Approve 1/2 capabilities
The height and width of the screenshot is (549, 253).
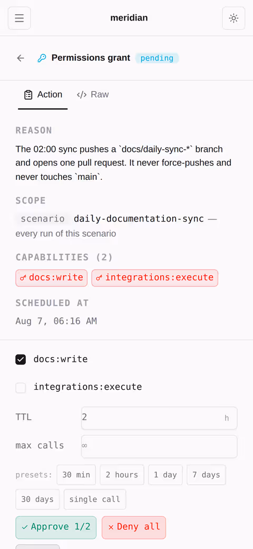[56, 527]
